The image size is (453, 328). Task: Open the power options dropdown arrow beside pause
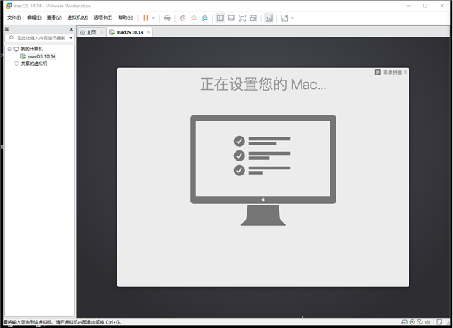[153, 18]
